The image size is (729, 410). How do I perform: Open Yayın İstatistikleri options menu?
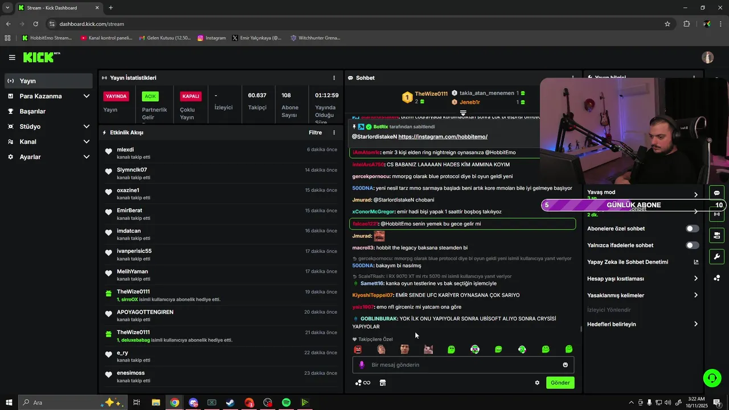coord(334,77)
